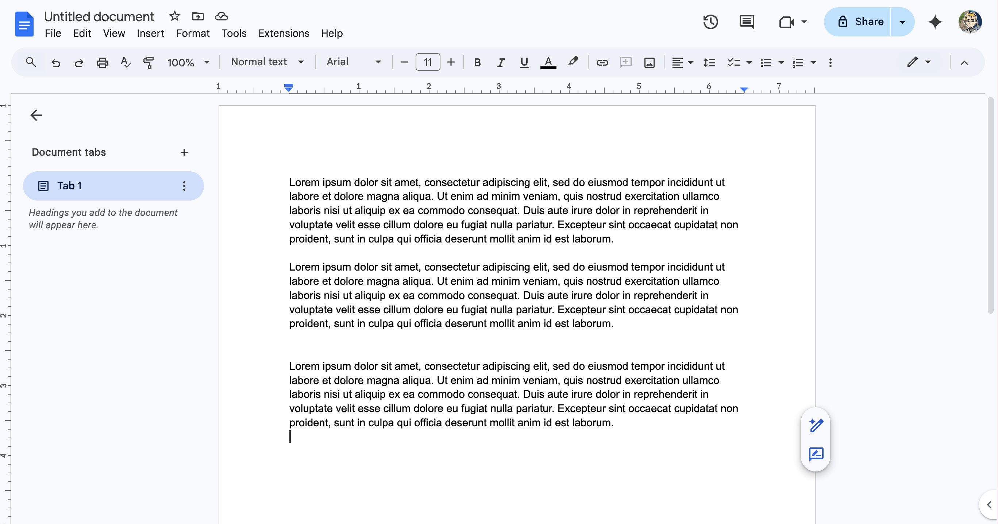Click the Share button
998x524 pixels.
click(x=857, y=22)
